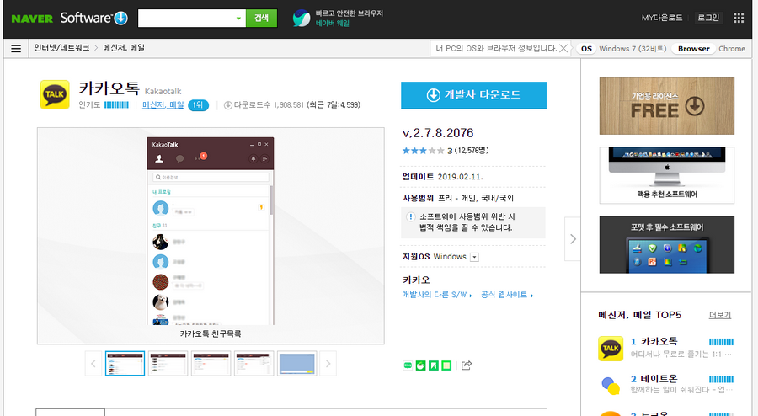Open the 인터넷/네트워크 breadcrumb

tap(61, 48)
